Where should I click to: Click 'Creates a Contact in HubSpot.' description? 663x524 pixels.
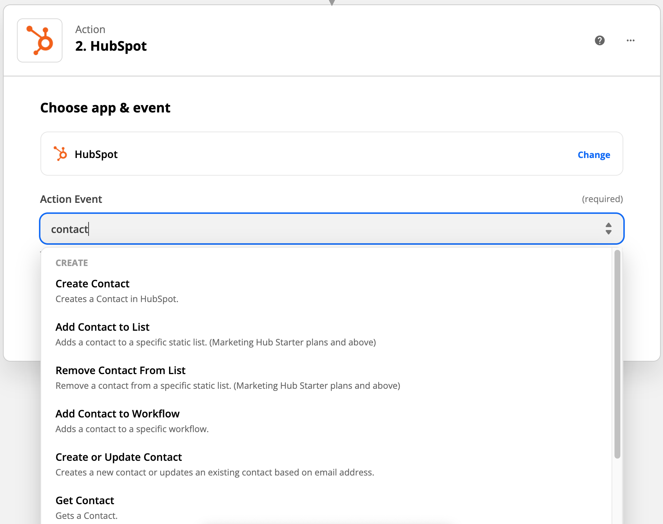[x=117, y=299]
